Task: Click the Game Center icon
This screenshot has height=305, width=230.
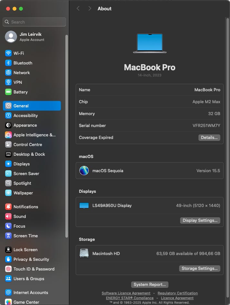Action: pos(8,302)
